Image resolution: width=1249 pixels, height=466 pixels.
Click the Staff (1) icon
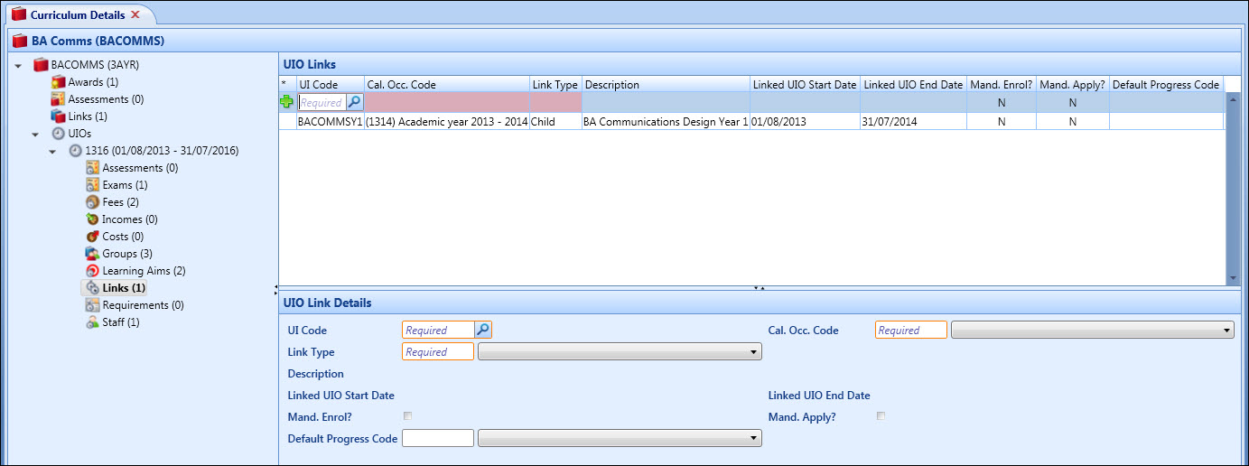(x=92, y=322)
